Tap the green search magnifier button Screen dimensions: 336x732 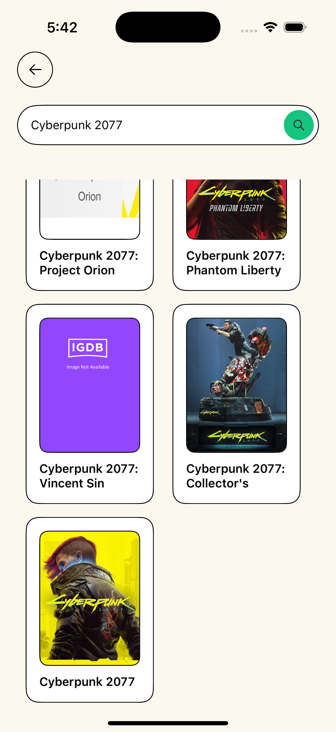point(298,125)
